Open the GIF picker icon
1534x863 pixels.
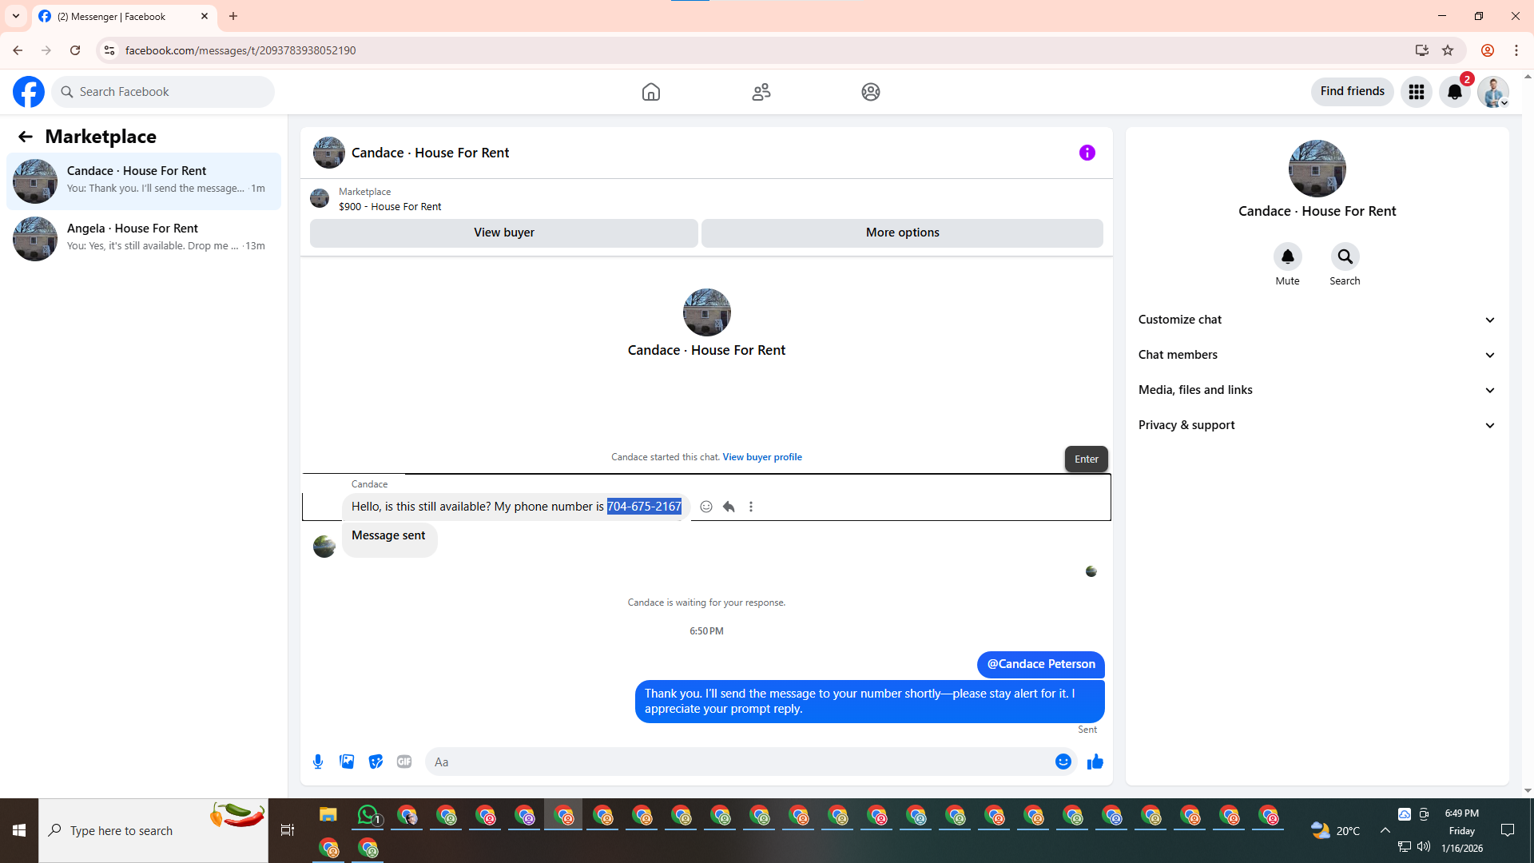coord(404,762)
